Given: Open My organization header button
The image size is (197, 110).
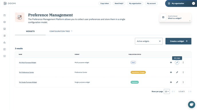Looking at the screenshot, I should (x=135, y=3).
